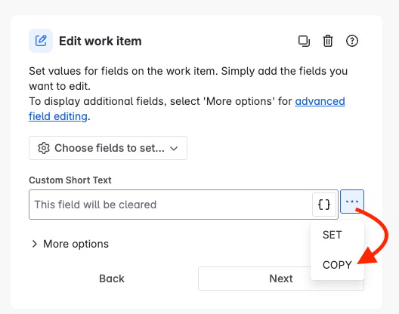Click the Choose fields dropdown arrow

174,148
